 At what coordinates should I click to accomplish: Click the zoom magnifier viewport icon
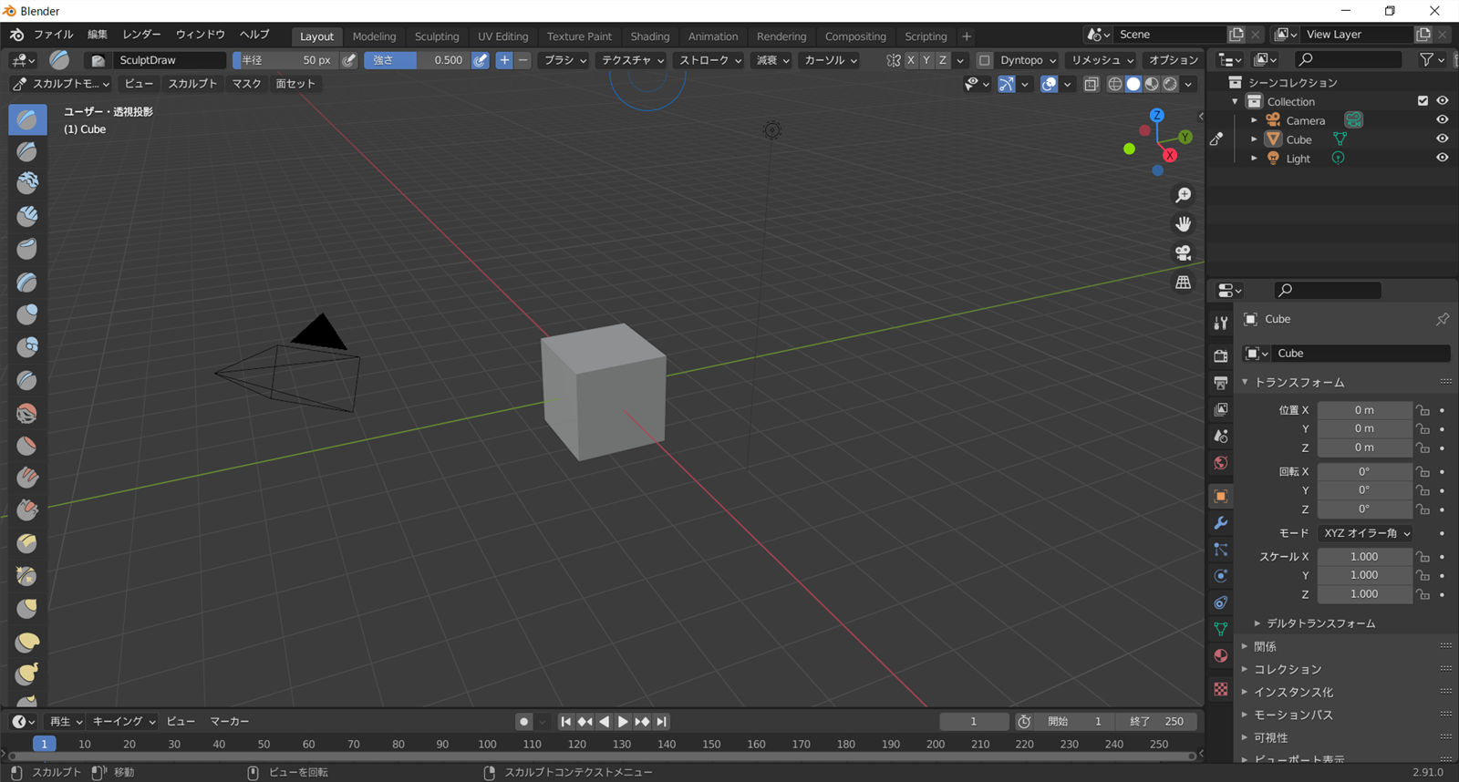(x=1183, y=195)
